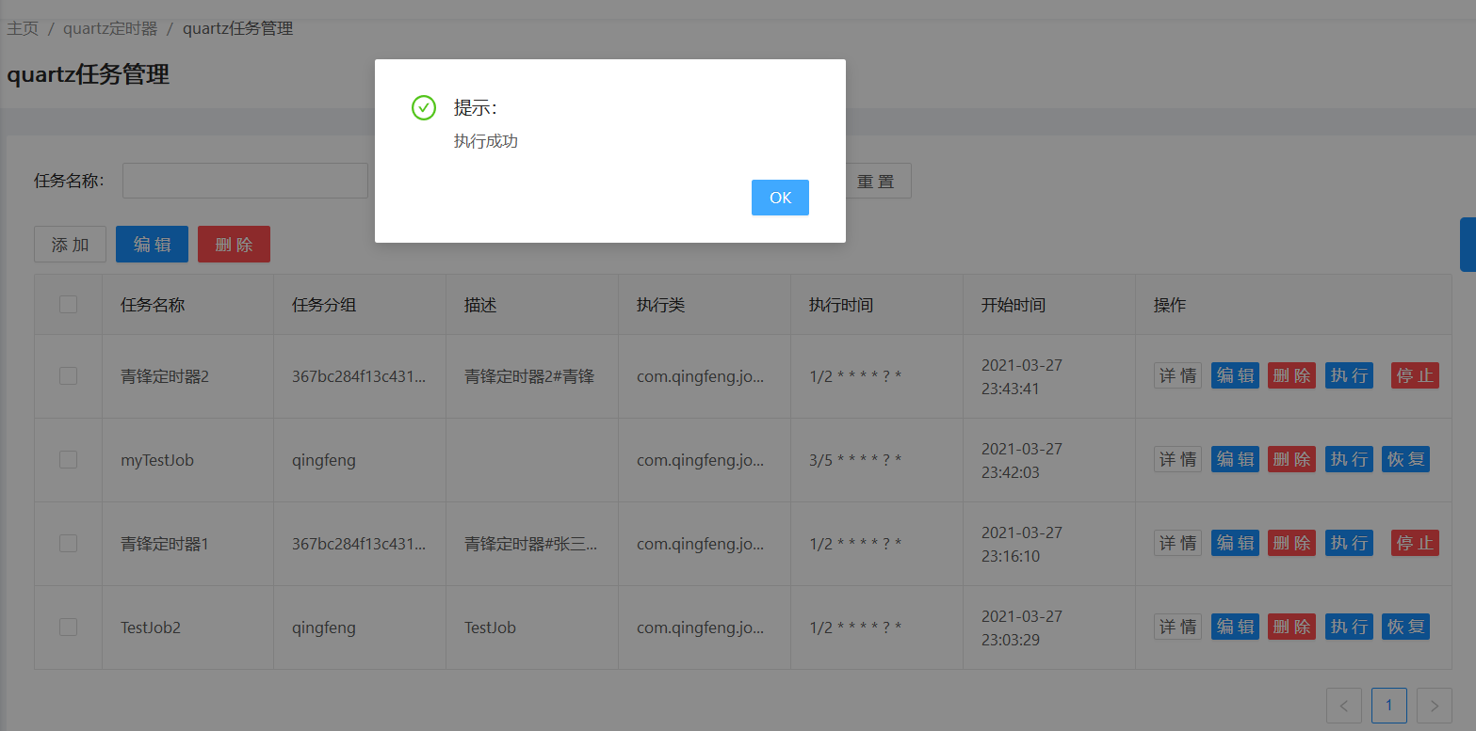Open 详情 for myTestJob

pyautogui.click(x=1177, y=459)
